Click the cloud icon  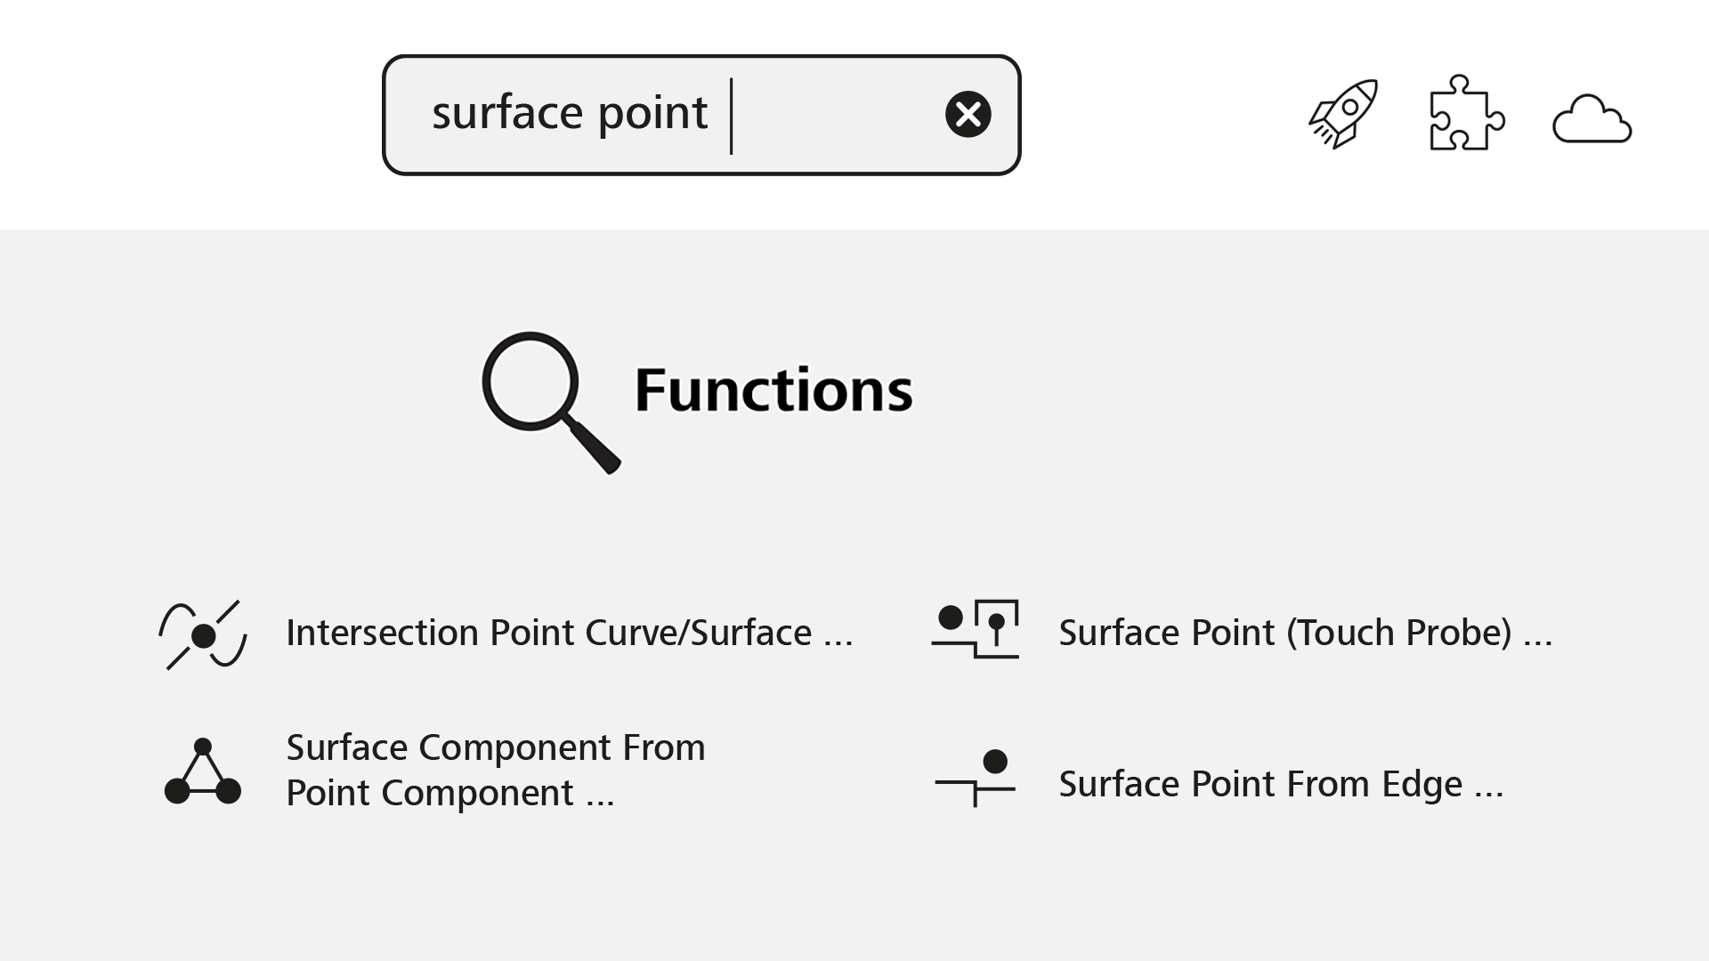[x=1592, y=118]
